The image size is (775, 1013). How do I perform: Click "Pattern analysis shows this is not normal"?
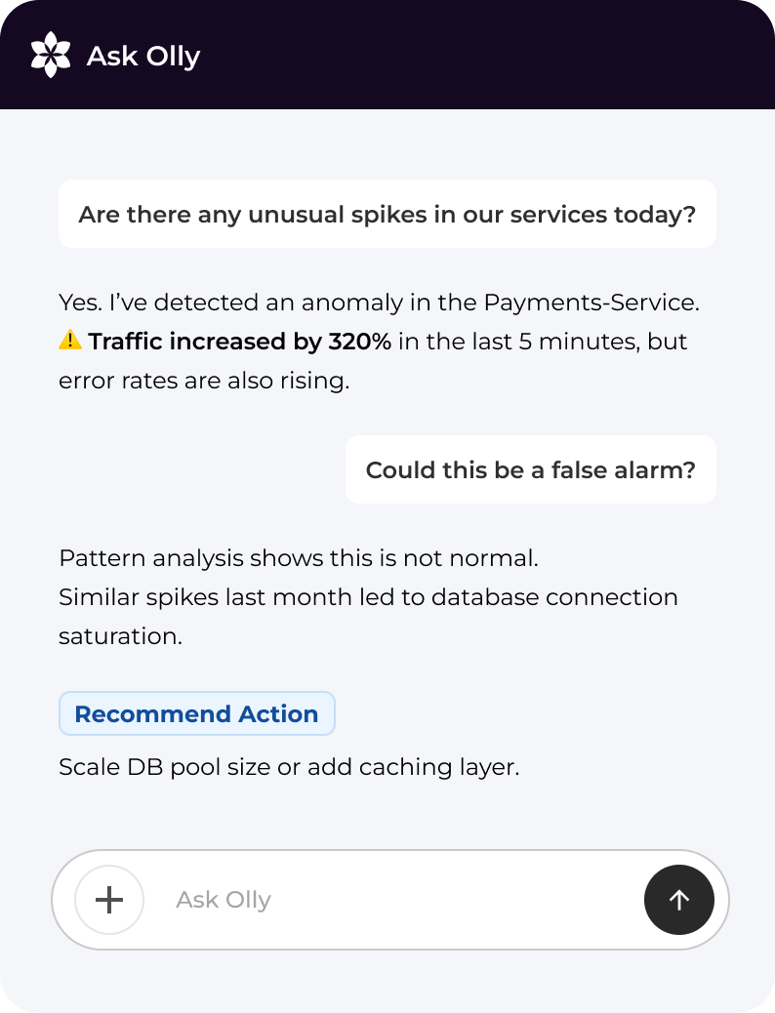click(298, 559)
